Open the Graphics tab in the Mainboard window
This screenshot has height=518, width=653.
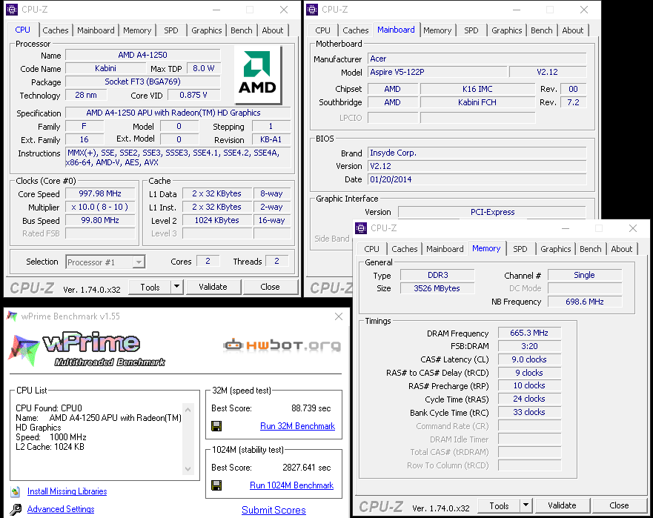(x=506, y=30)
